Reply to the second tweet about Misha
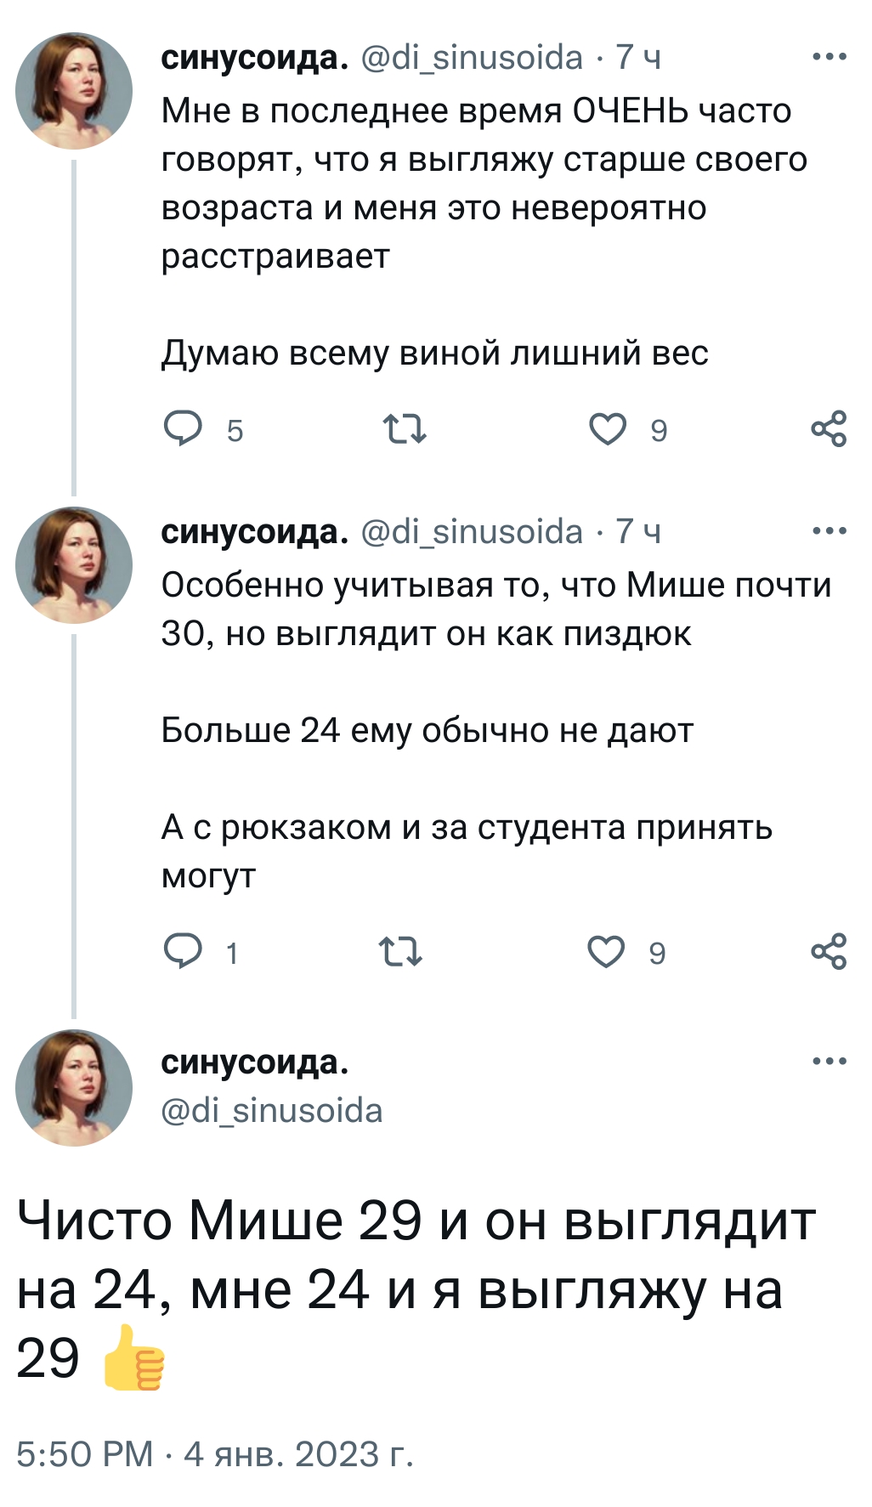The width and height of the screenshot is (872, 1507). [183, 951]
